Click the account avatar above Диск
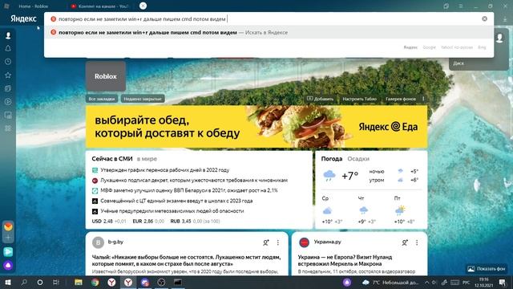513x289 pixels. point(499,38)
